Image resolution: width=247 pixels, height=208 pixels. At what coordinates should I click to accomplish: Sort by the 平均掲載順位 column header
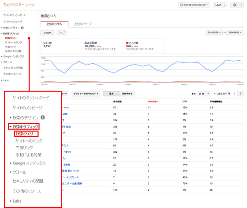216,102
